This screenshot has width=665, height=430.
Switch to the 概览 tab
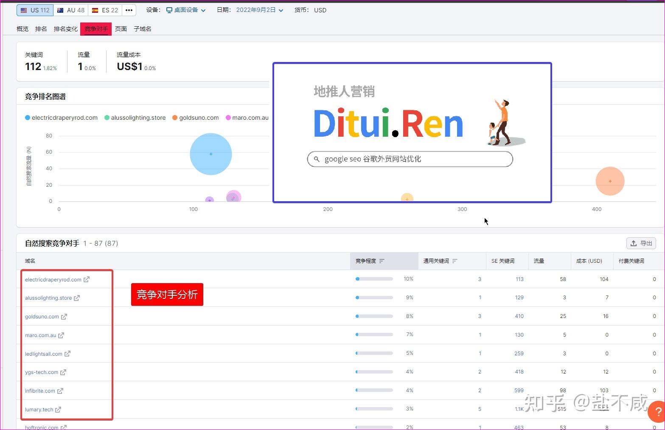[x=22, y=29]
